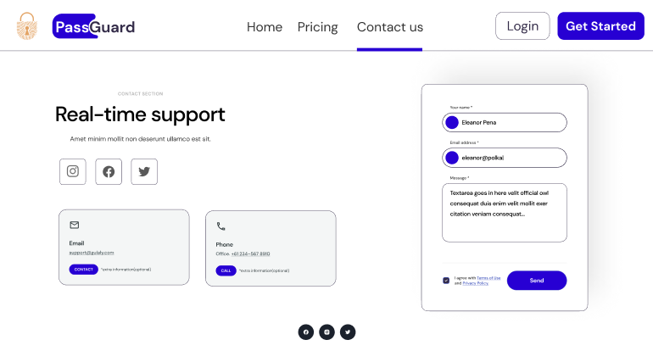653x351 pixels.
Task: Open the square Facebook icon link
Action: click(109, 171)
